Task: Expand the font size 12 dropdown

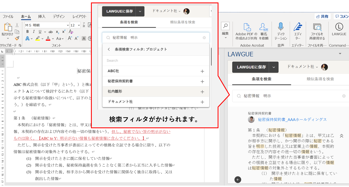Action: pos(79,25)
